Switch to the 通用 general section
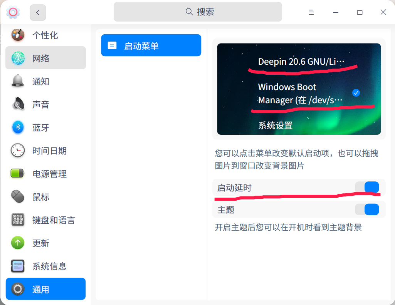 (x=45, y=289)
